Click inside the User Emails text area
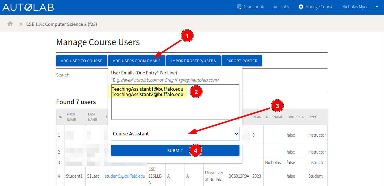This screenshot has height=186, width=384. [175, 102]
